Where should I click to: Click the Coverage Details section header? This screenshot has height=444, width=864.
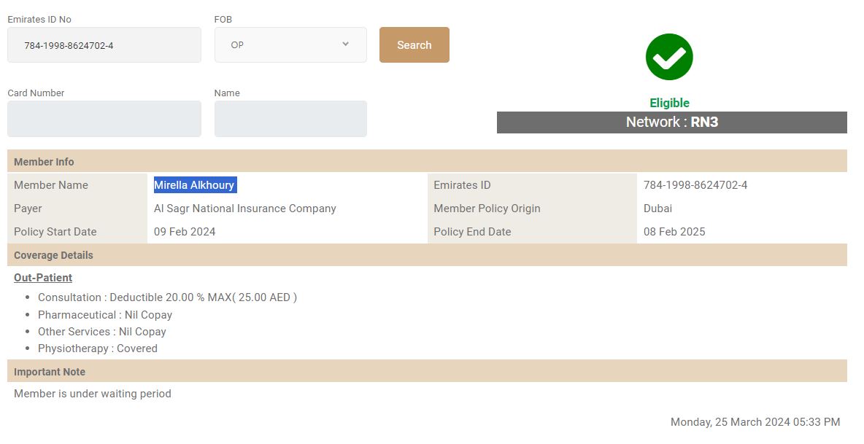click(x=53, y=255)
